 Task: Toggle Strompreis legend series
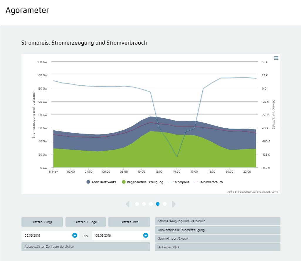tap(179, 182)
